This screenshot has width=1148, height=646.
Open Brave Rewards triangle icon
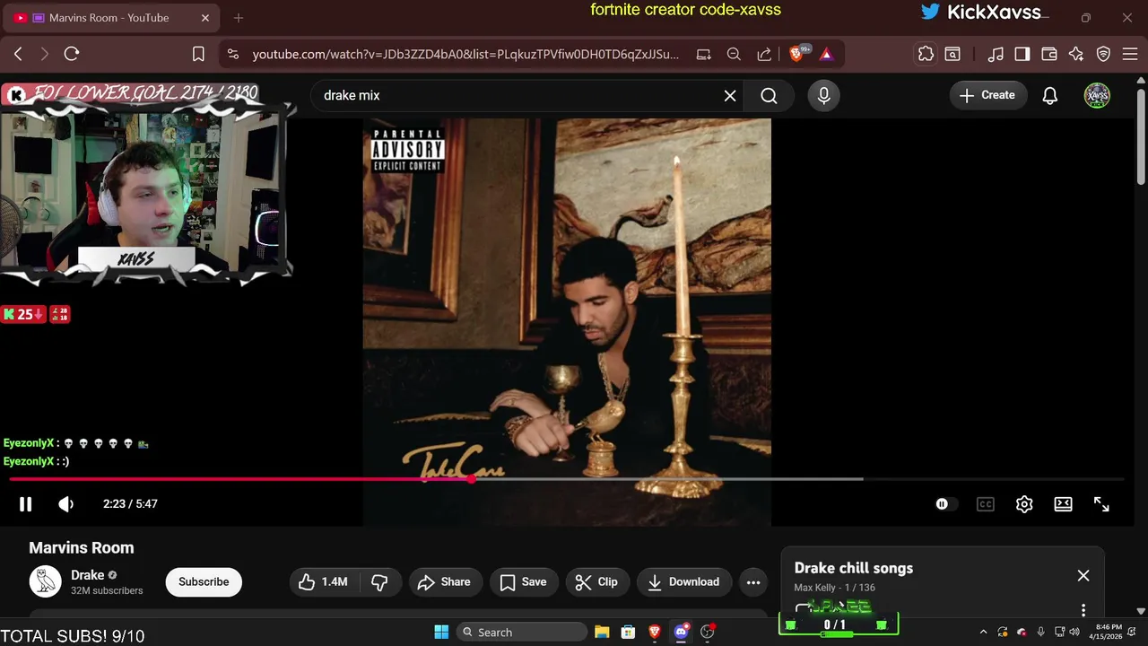(826, 54)
